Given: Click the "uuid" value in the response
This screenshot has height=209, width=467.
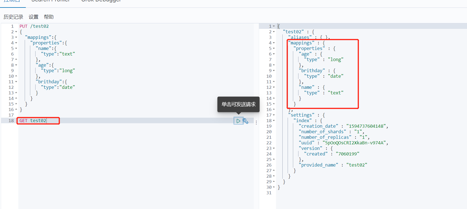Looking at the screenshot, I should coord(354,143).
